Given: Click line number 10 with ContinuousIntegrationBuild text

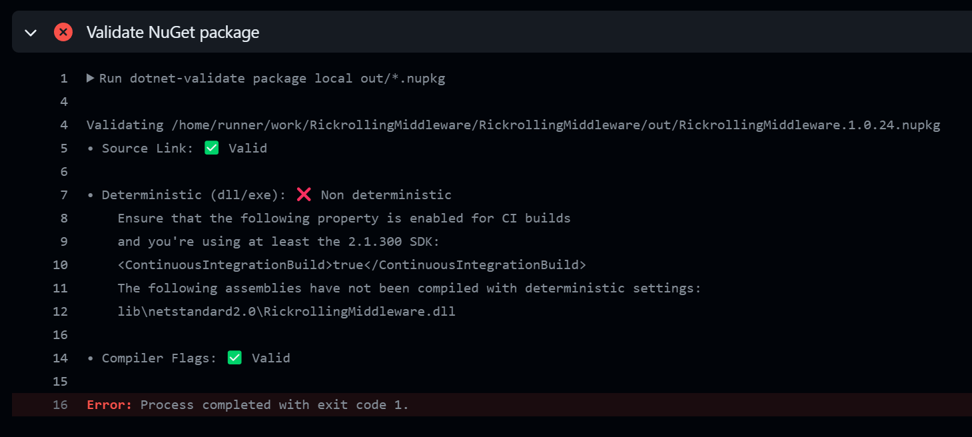Looking at the screenshot, I should click(60, 264).
